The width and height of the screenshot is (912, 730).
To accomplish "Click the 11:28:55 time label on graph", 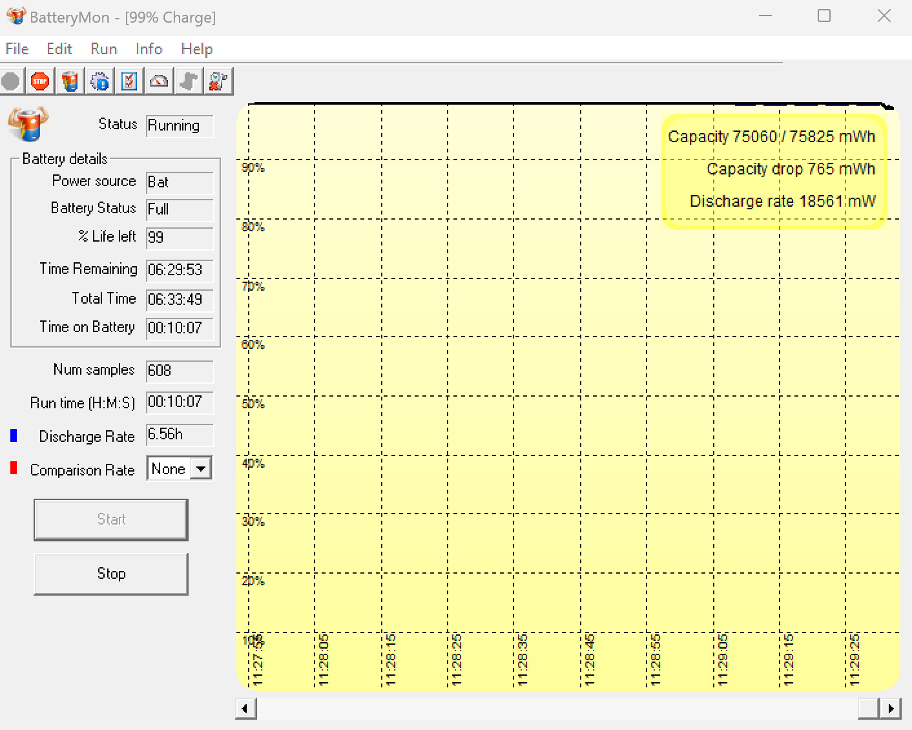I will coord(656,660).
